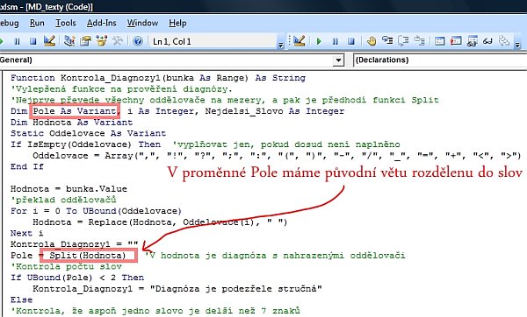Screen dimensions: 527x317
Task: Click Run Sub in Debug toolbar
Action: pyautogui.click(x=319, y=41)
